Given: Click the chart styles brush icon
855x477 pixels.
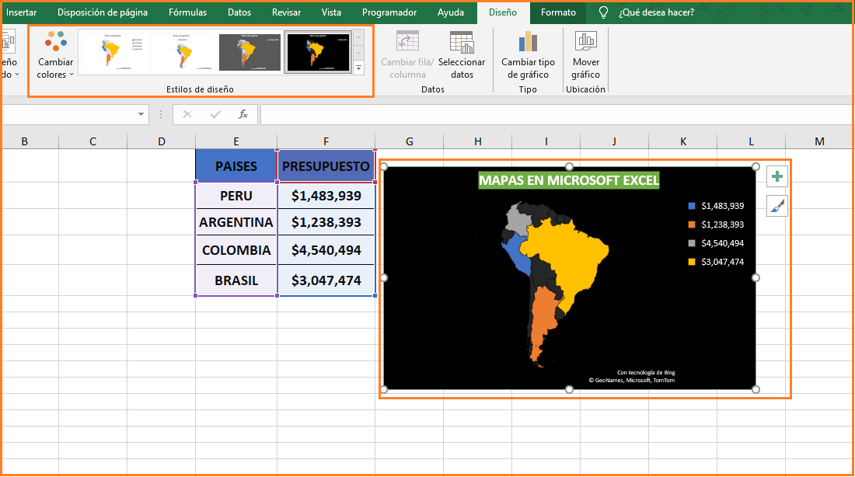Looking at the screenshot, I should coord(776,205).
